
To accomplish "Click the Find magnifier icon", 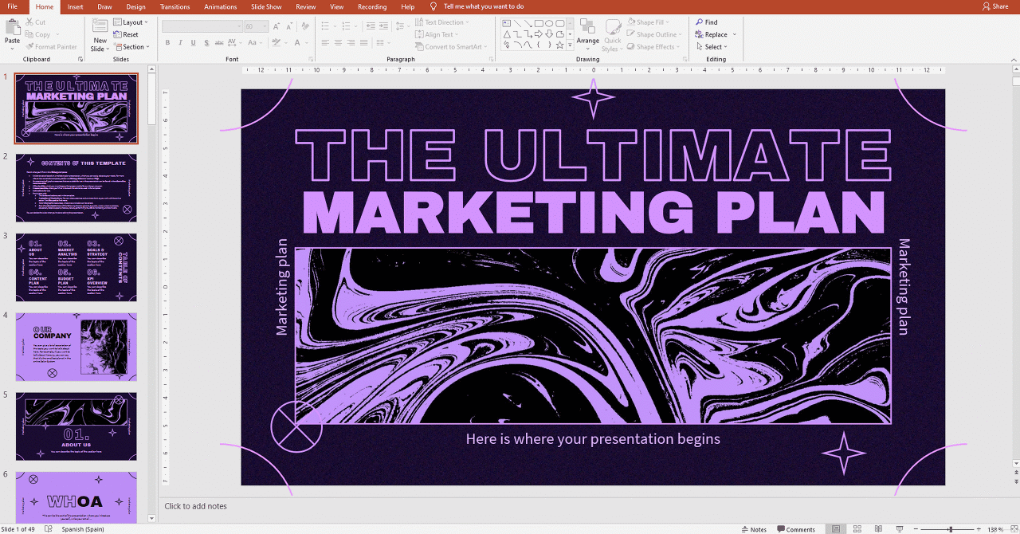I will click(699, 22).
